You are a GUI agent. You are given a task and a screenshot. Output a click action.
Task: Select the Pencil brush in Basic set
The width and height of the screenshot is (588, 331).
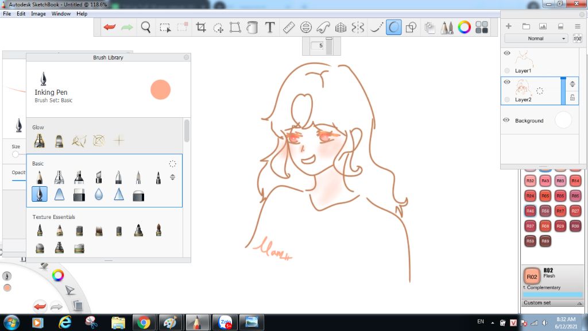point(40,177)
